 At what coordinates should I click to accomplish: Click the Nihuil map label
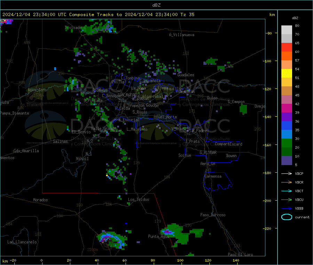click(82, 159)
